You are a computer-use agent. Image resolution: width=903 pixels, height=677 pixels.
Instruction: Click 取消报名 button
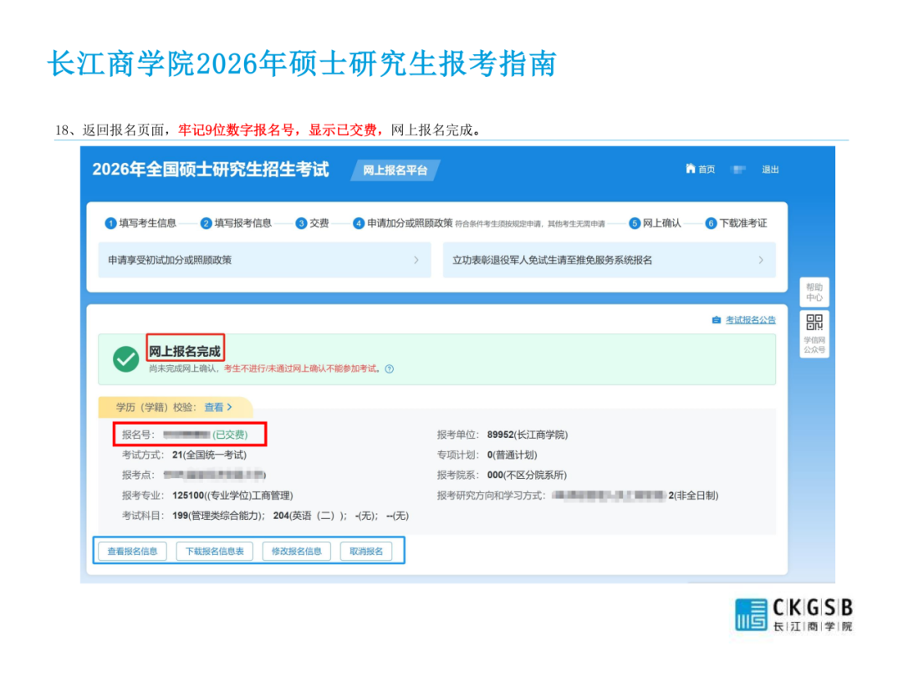(x=366, y=552)
